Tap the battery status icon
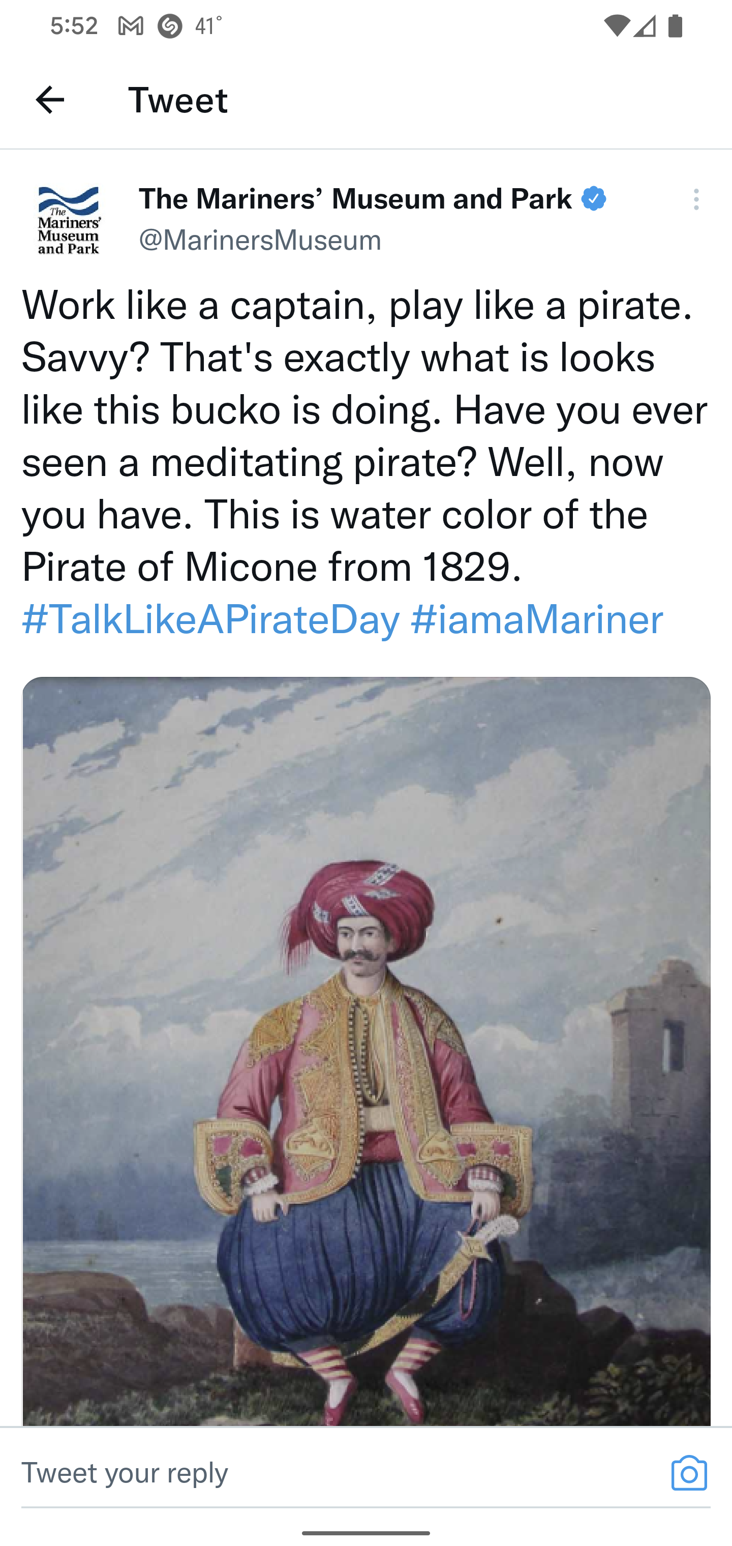732x1546 pixels. pos(675,26)
